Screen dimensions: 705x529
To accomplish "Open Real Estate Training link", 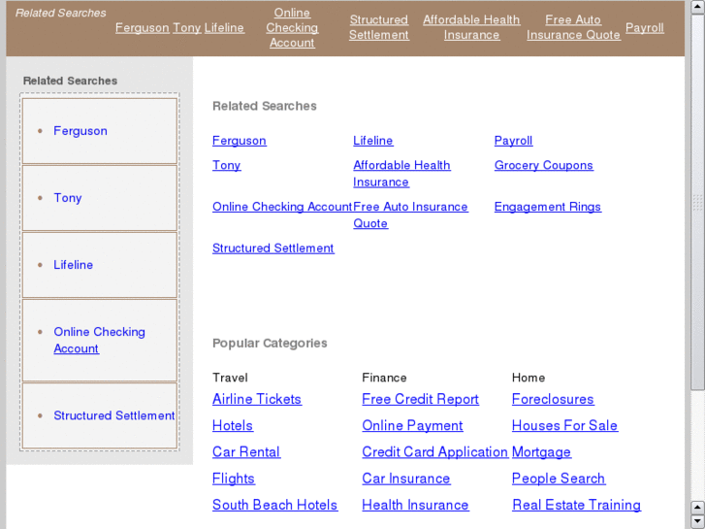I will tap(576, 506).
